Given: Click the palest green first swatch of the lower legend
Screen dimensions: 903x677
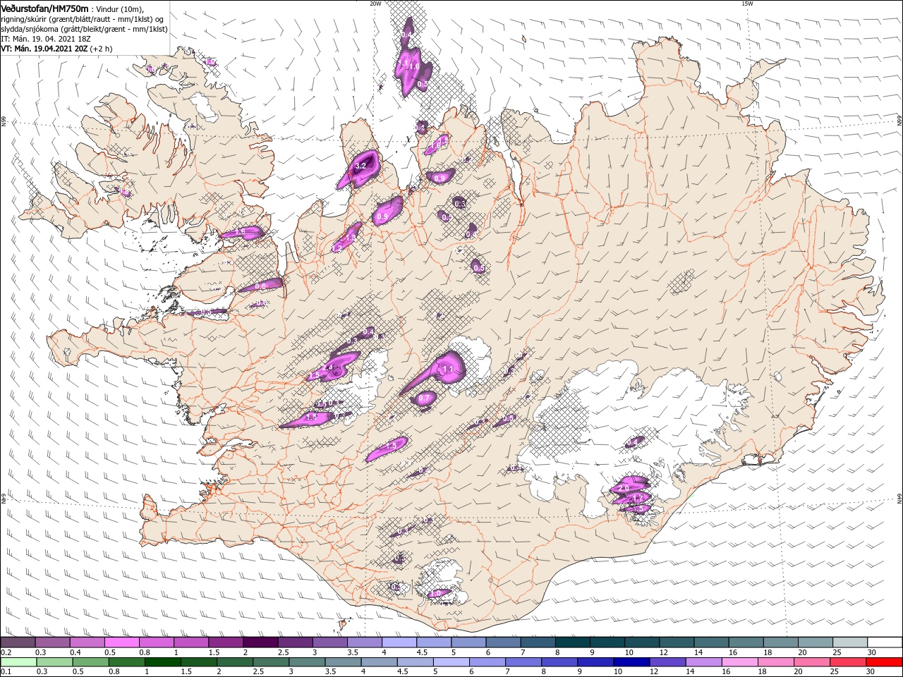Looking at the screenshot, I should pyautogui.click(x=18, y=662).
